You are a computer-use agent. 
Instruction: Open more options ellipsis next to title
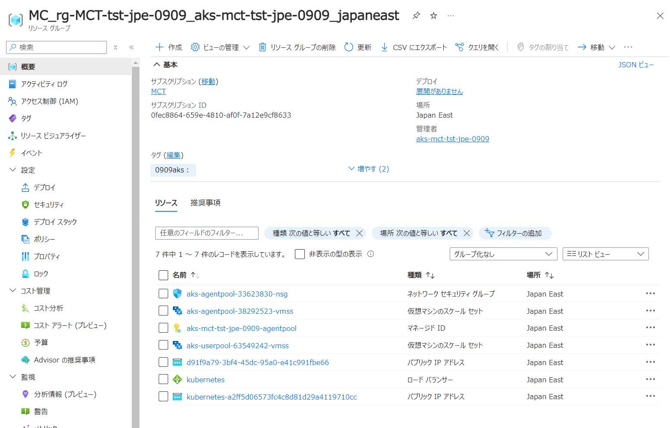(451, 16)
